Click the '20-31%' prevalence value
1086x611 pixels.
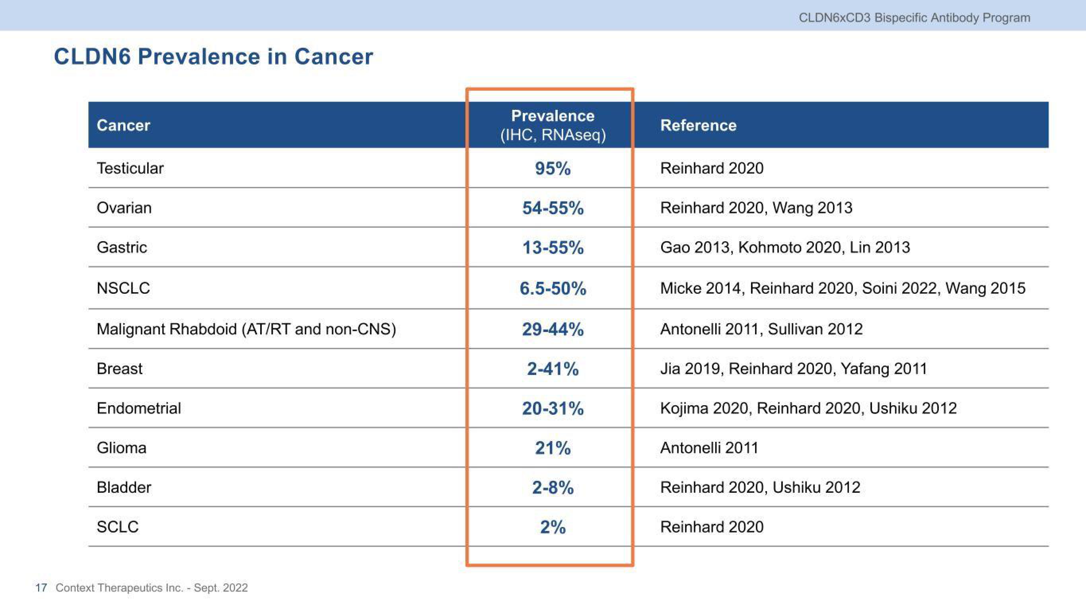[x=553, y=408]
